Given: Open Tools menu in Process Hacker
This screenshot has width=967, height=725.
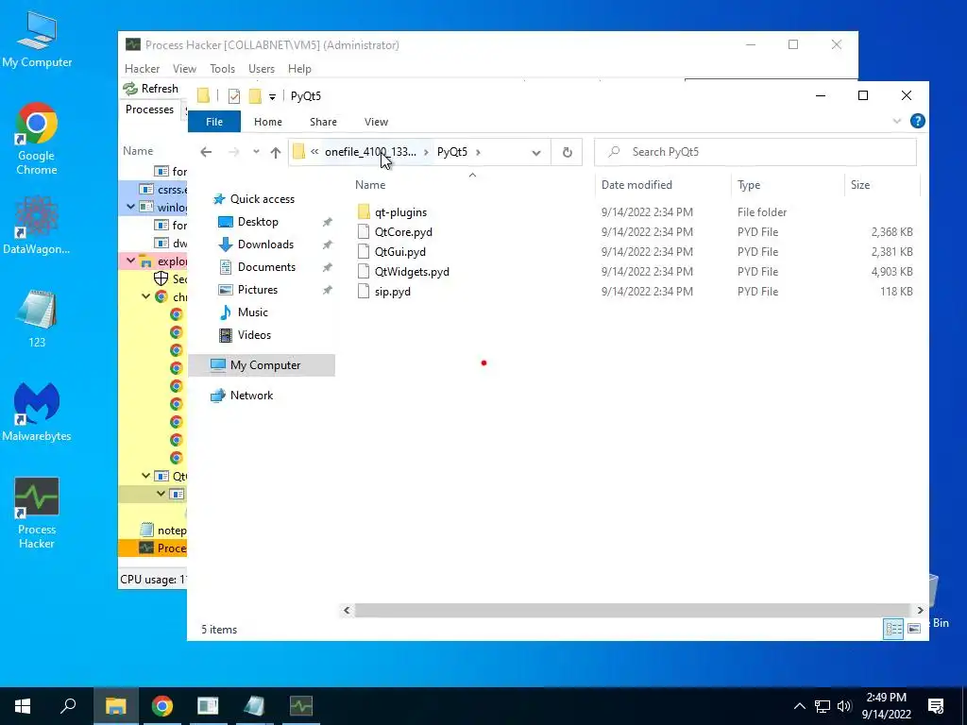Looking at the screenshot, I should point(222,68).
